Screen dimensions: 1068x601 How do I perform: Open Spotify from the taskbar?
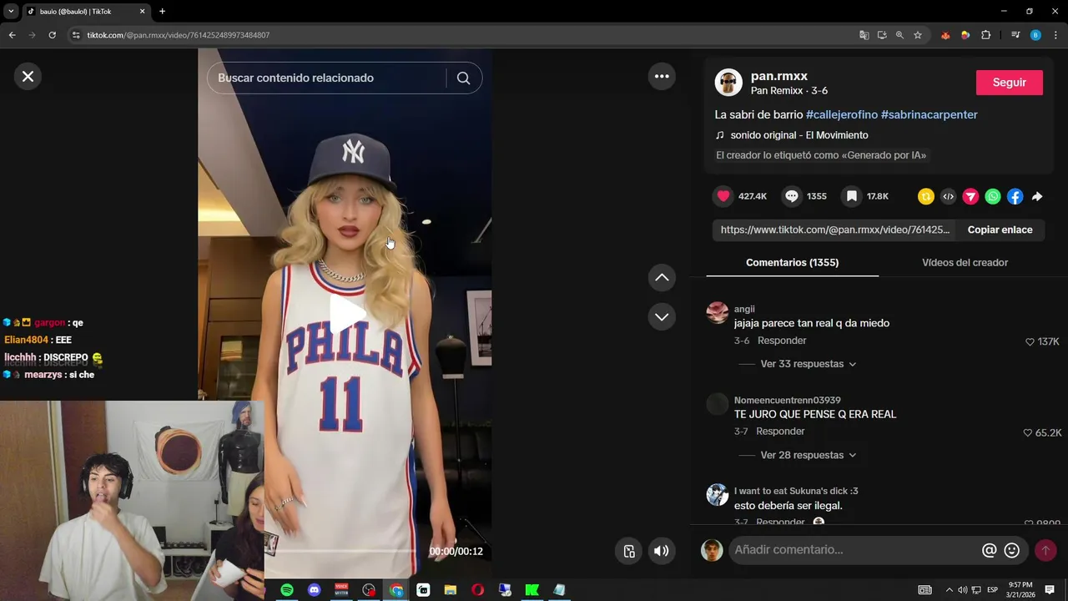[287, 590]
